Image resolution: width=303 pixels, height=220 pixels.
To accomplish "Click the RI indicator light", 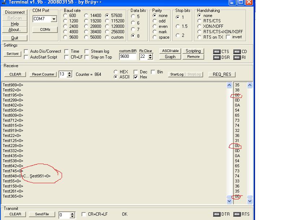I will pos(237,57).
